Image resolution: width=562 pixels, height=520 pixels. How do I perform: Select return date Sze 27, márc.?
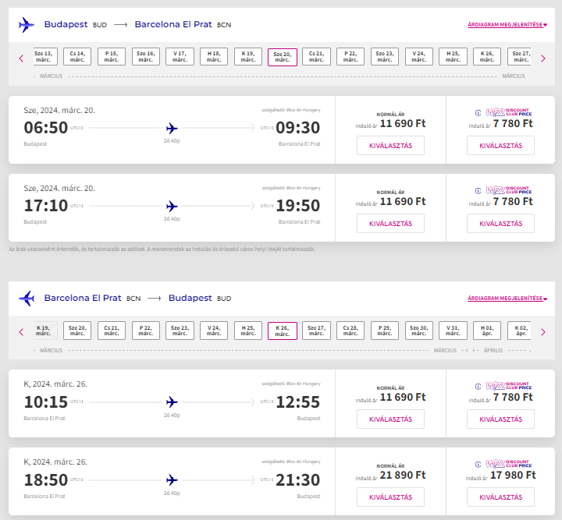316,331
